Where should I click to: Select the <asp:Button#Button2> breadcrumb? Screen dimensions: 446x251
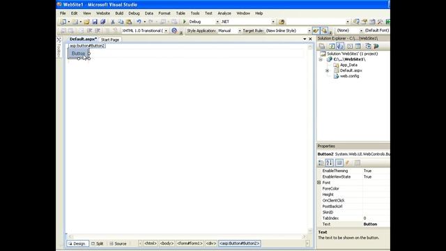[x=240, y=243]
